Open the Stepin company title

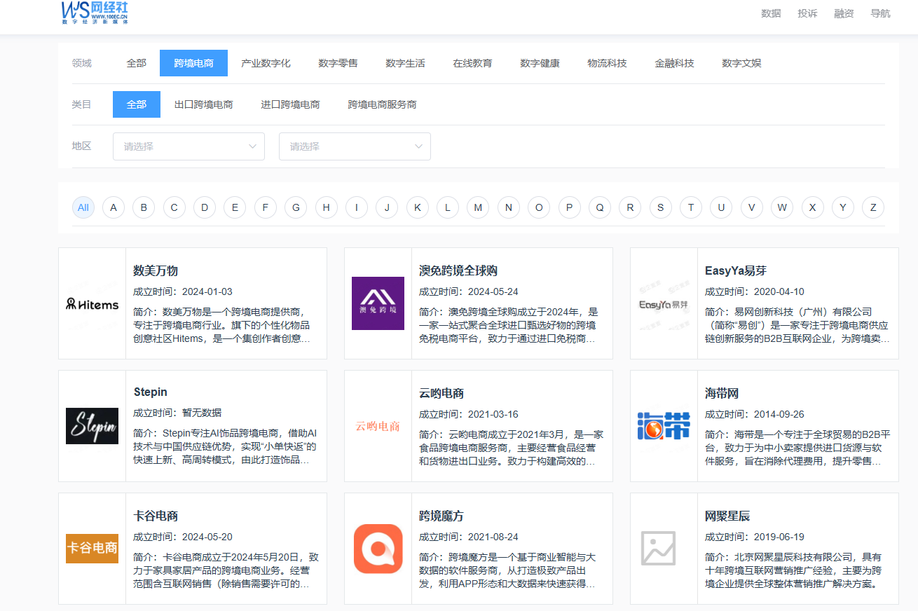[x=151, y=392]
